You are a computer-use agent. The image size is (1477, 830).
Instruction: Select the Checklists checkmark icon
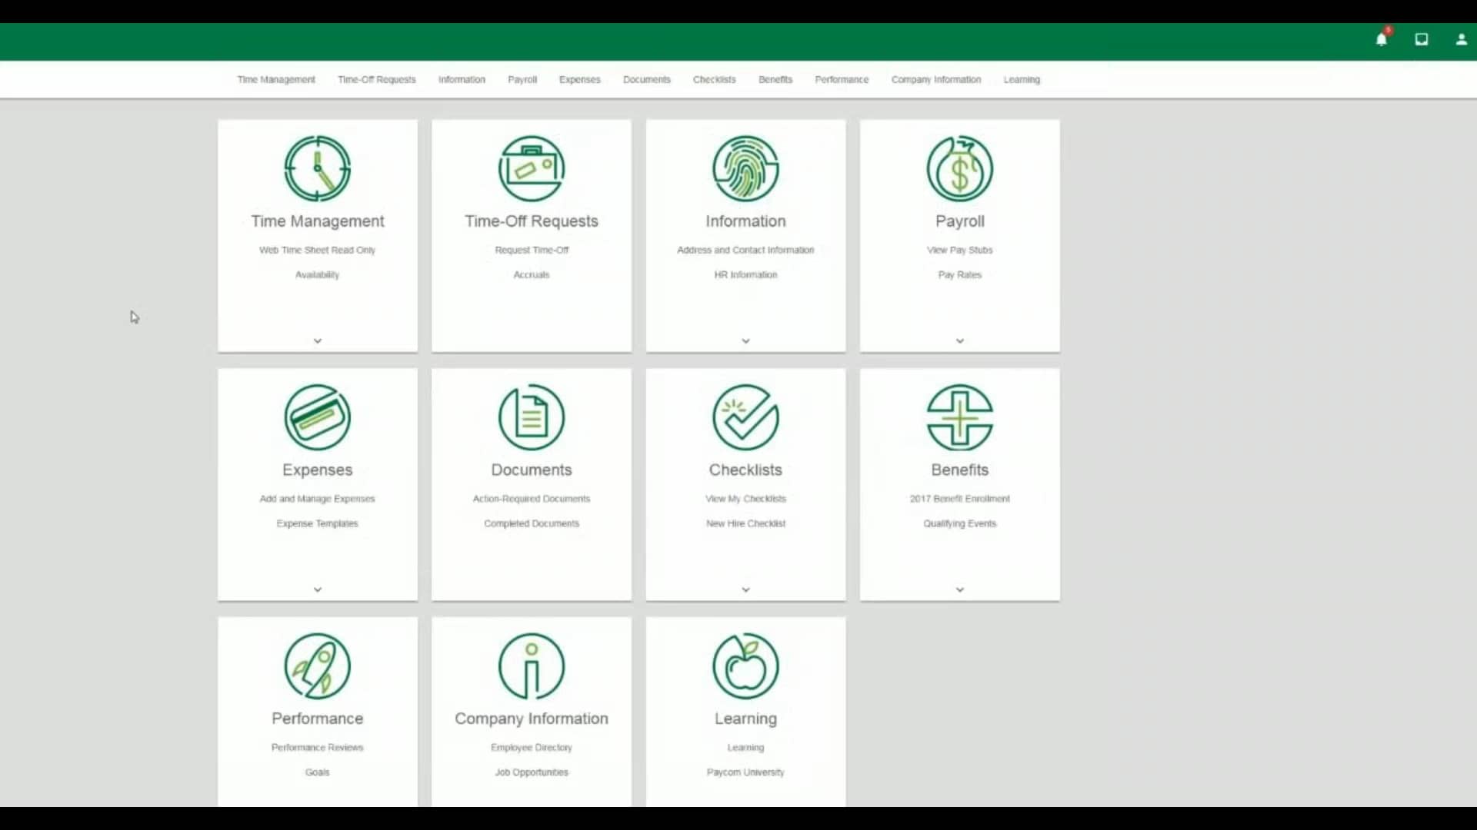click(745, 417)
